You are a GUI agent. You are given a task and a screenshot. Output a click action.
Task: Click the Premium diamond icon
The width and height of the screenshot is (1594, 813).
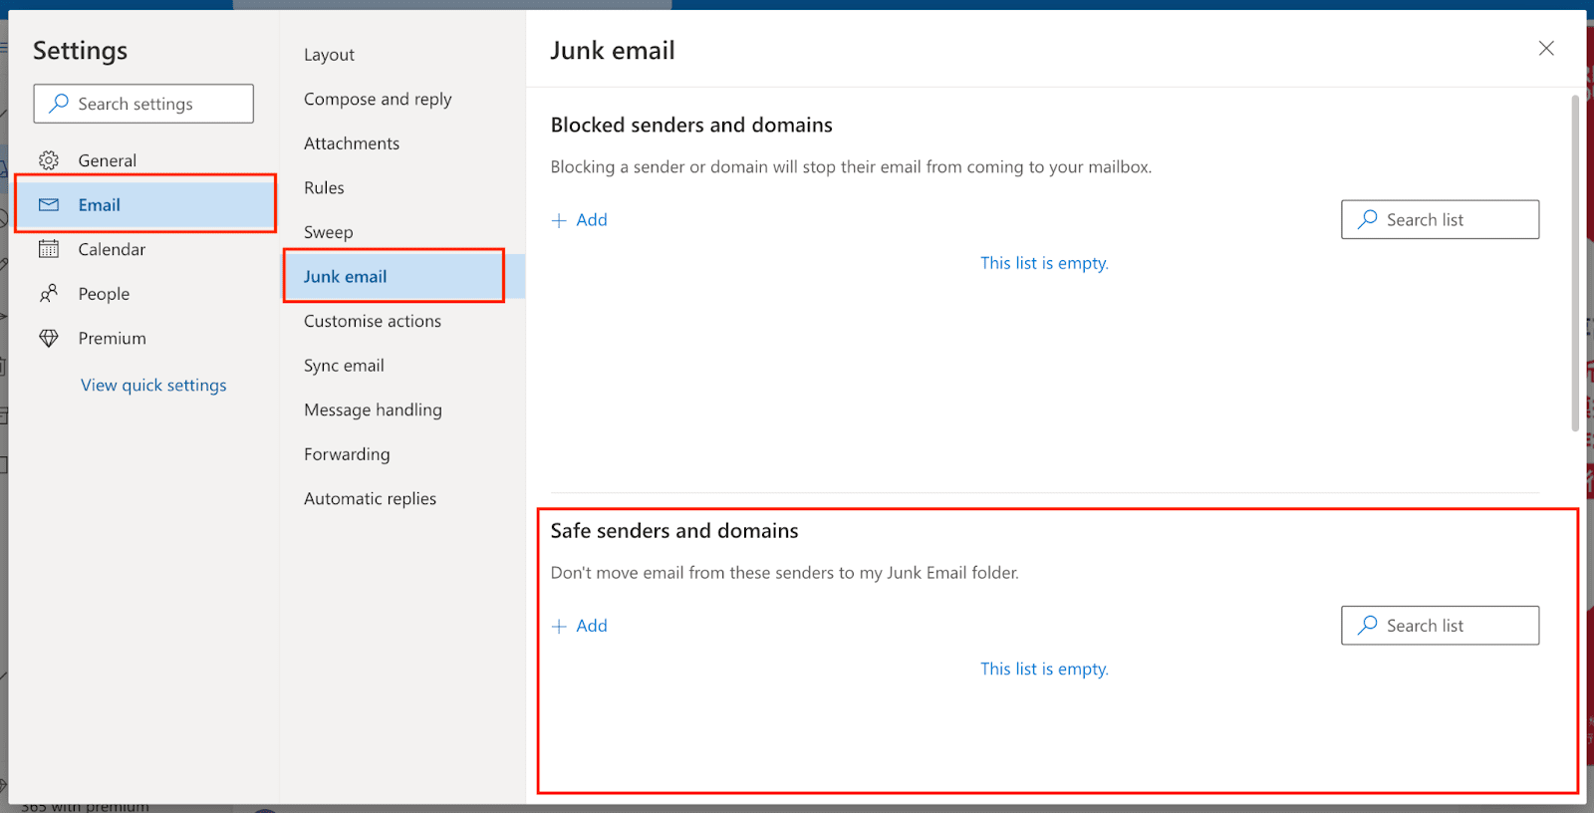[x=49, y=339]
